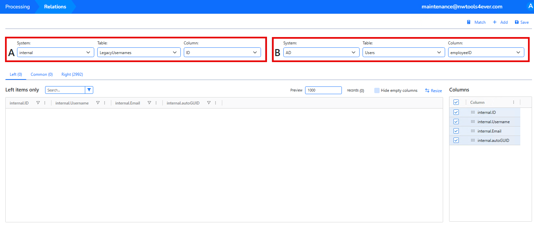Open System dropdown showing AD
The width and height of the screenshot is (534, 228).
pos(321,52)
